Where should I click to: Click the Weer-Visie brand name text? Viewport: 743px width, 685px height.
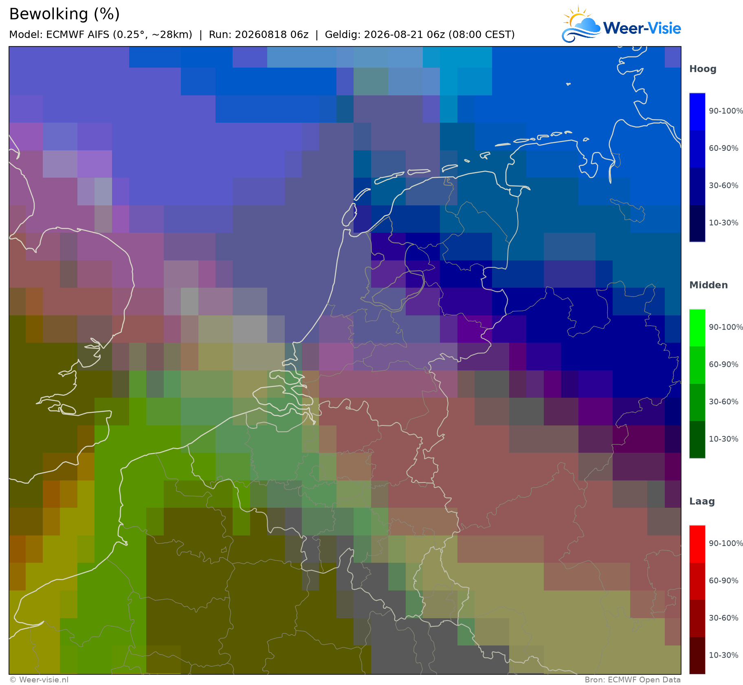click(642, 28)
